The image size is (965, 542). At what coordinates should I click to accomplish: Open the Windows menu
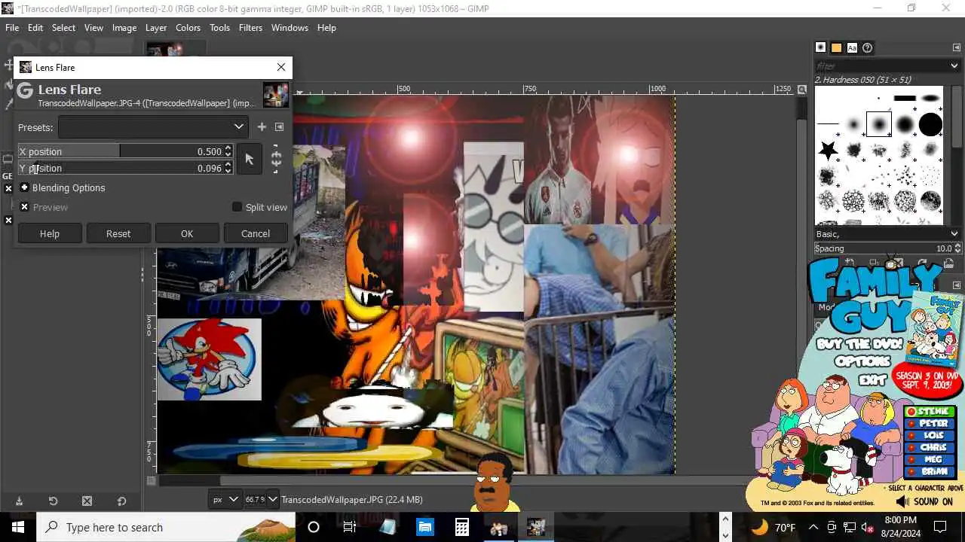tap(289, 28)
